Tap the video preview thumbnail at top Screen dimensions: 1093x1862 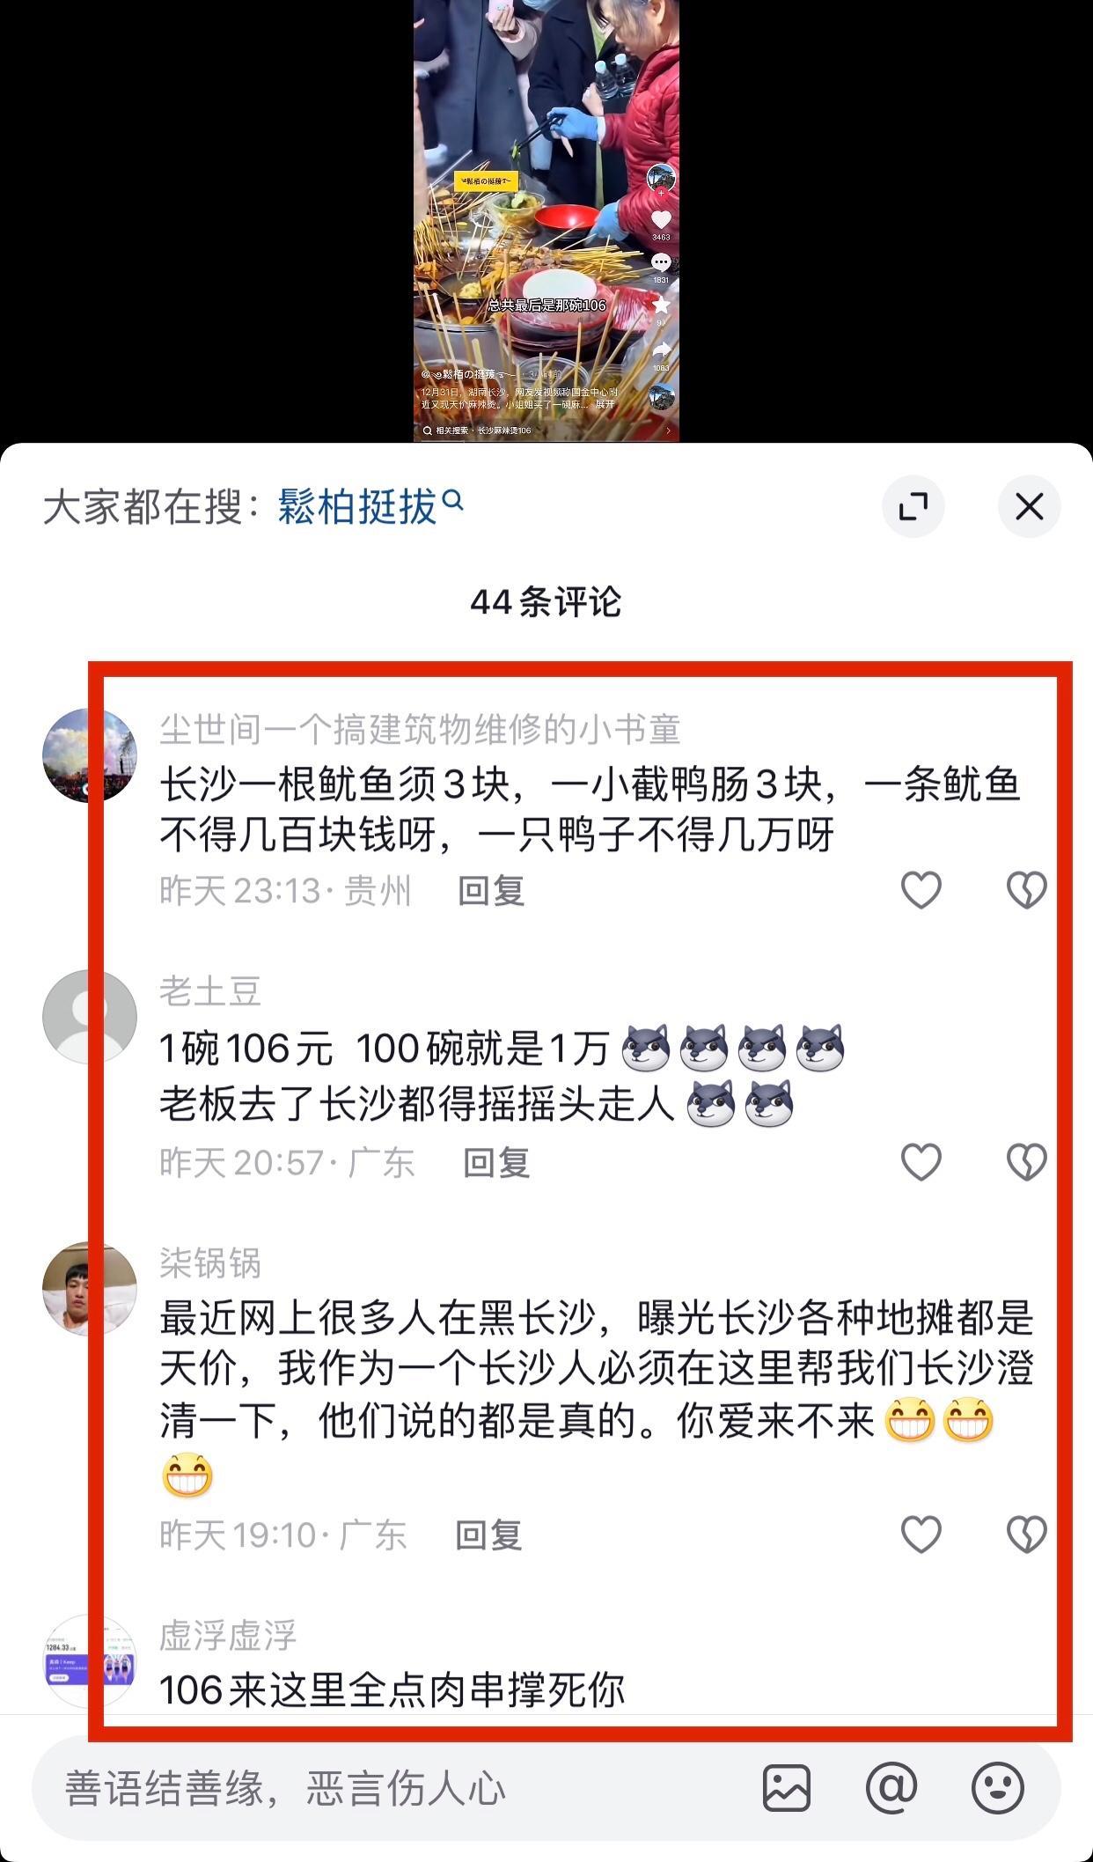click(546, 220)
